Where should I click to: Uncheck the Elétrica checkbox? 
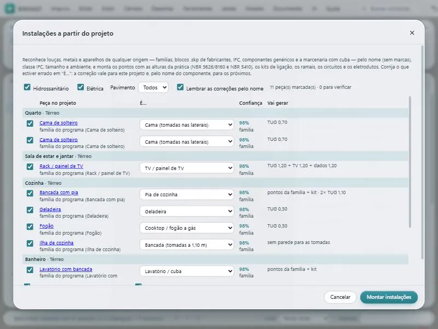pyautogui.click(x=80, y=87)
